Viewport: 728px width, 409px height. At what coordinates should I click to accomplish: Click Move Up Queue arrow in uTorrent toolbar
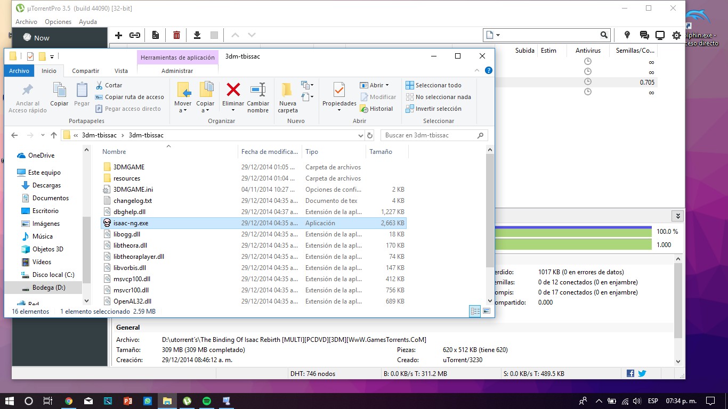coord(235,35)
